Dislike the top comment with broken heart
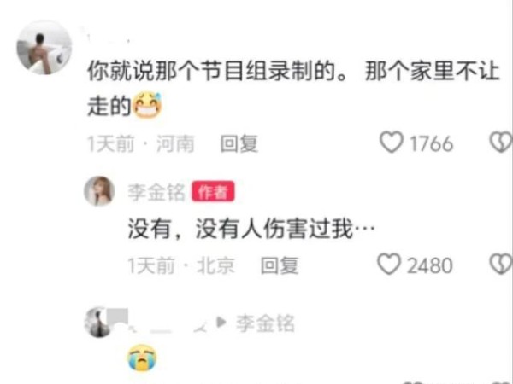 501,142
